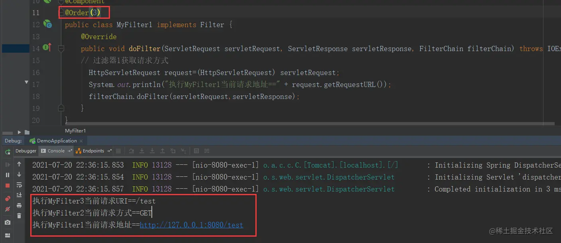Click the HttpServletRequest request= code line

coord(214,73)
